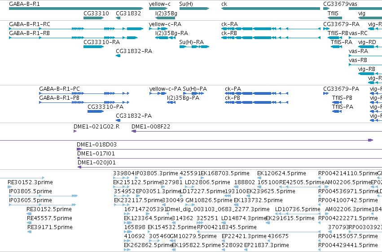This screenshot has width=382, height=252.
Task: Select the DME1-021G02.R clone label
Action: 97,127
